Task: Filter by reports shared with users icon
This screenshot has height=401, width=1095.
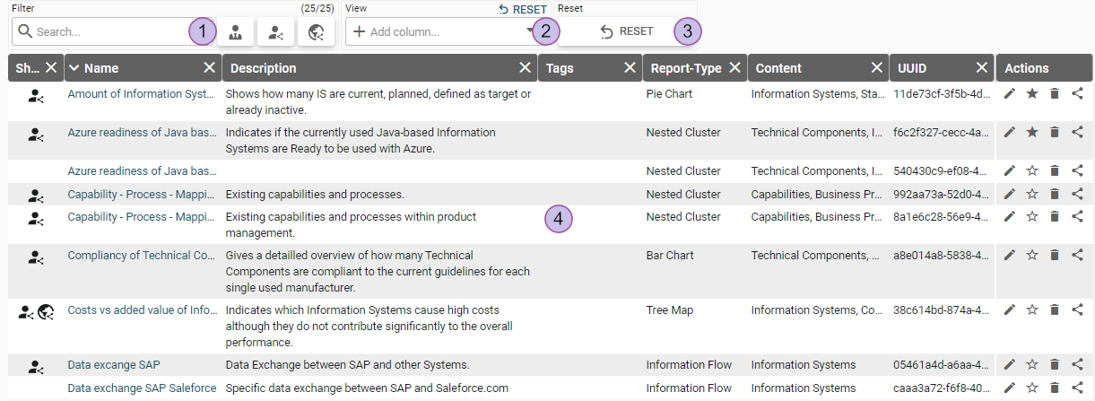Action: coord(275,32)
